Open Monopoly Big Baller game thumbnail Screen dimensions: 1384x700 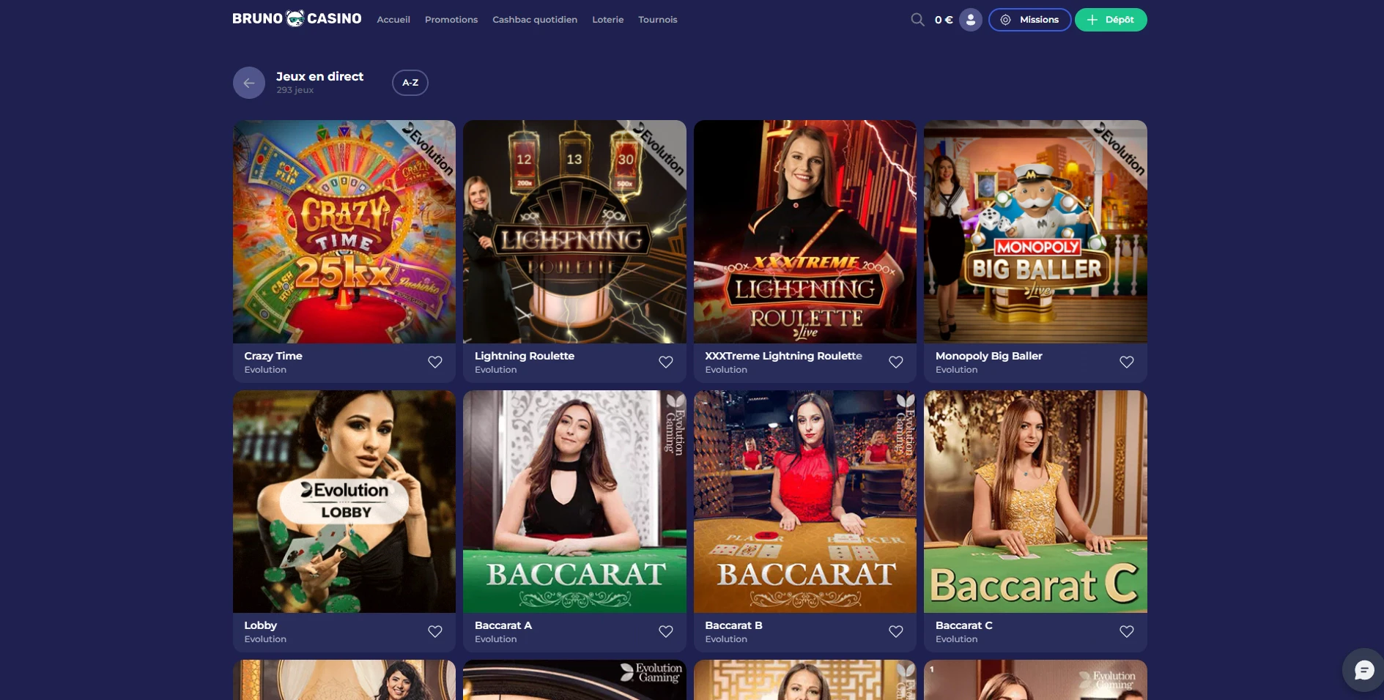(1035, 231)
